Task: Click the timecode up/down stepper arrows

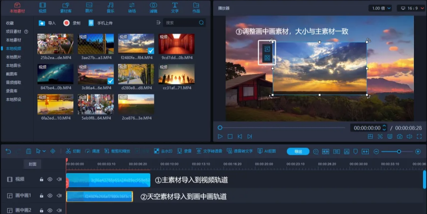Action: coord(384,128)
